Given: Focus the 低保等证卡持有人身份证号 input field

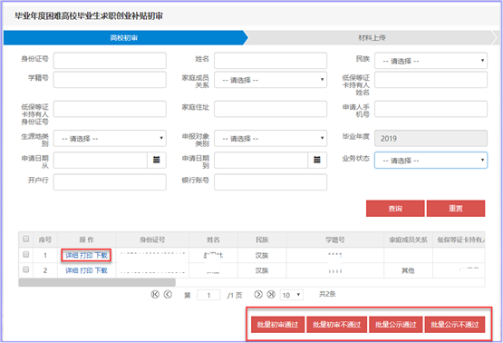Looking at the screenshot, I should coord(110,109).
